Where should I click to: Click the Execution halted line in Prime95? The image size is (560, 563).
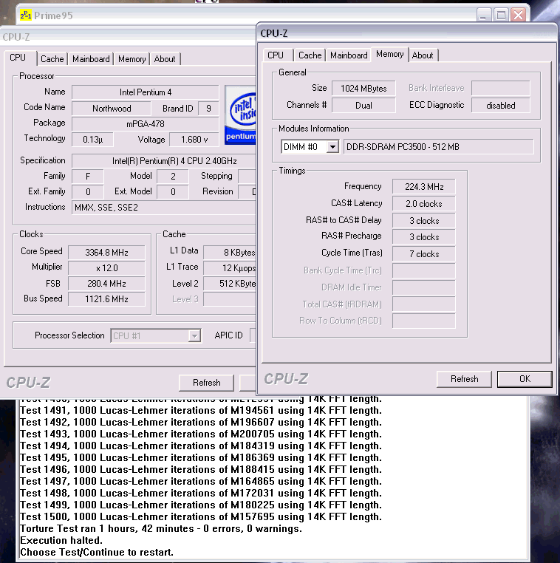tap(61, 540)
